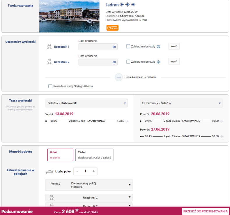Increase room count with plus stepper
Image resolution: width=230 pixels, height=215 pixels.
(93, 171)
